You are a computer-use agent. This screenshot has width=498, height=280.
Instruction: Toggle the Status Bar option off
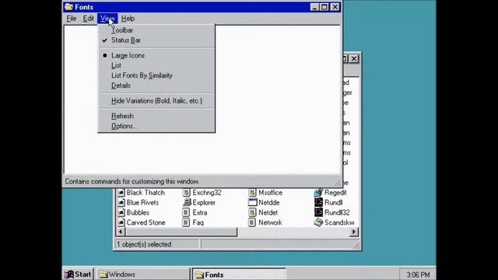click(156, 40)
